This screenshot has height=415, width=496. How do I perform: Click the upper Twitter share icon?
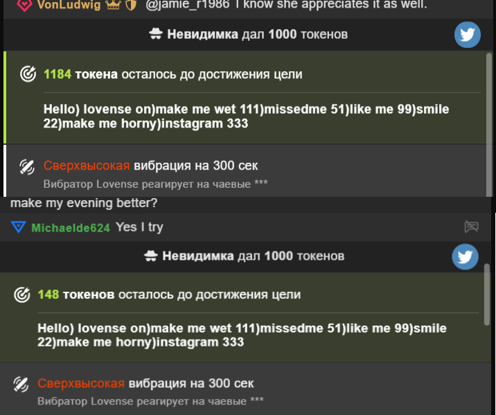pyautogui.click(x=467, y=35)
